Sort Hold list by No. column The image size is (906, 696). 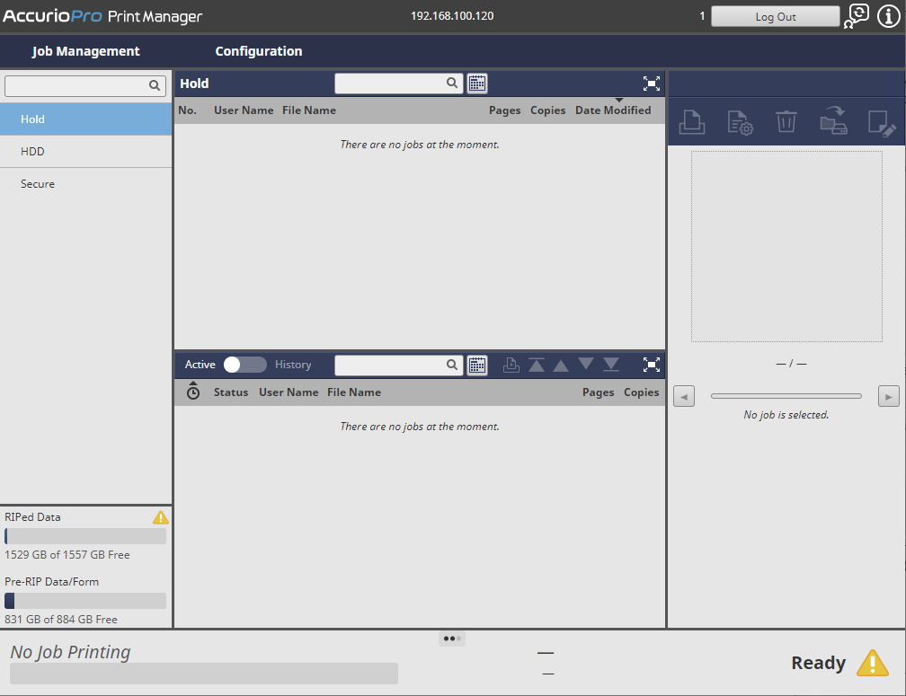[187, 110]
